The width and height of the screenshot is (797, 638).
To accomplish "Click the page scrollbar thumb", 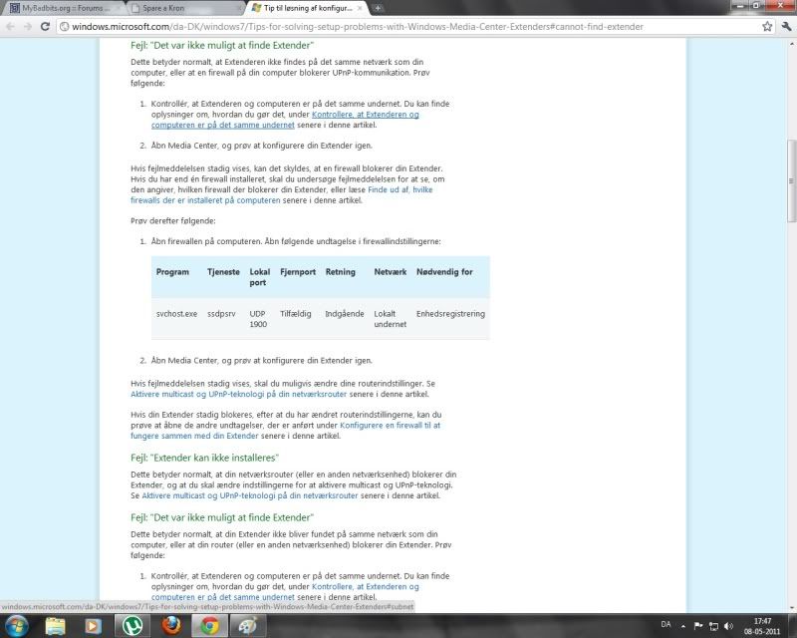I will [791, 180].
